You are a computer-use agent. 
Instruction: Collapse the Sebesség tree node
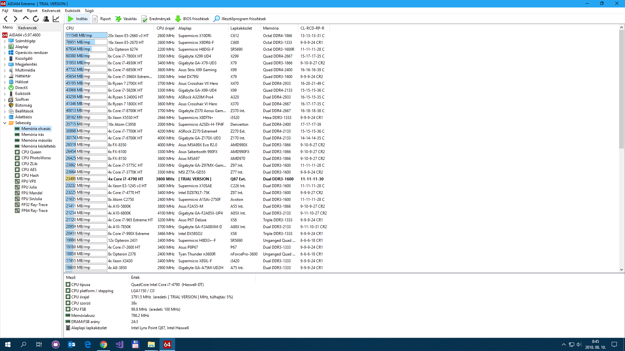(5, 123)
